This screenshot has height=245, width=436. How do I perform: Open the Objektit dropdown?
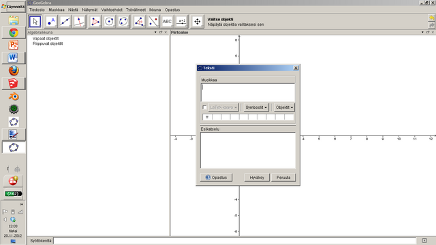[x=284, y=108]
